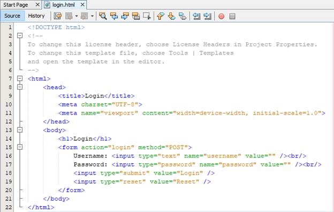
Task: Close the login.html tab
Action: point(82,4)
